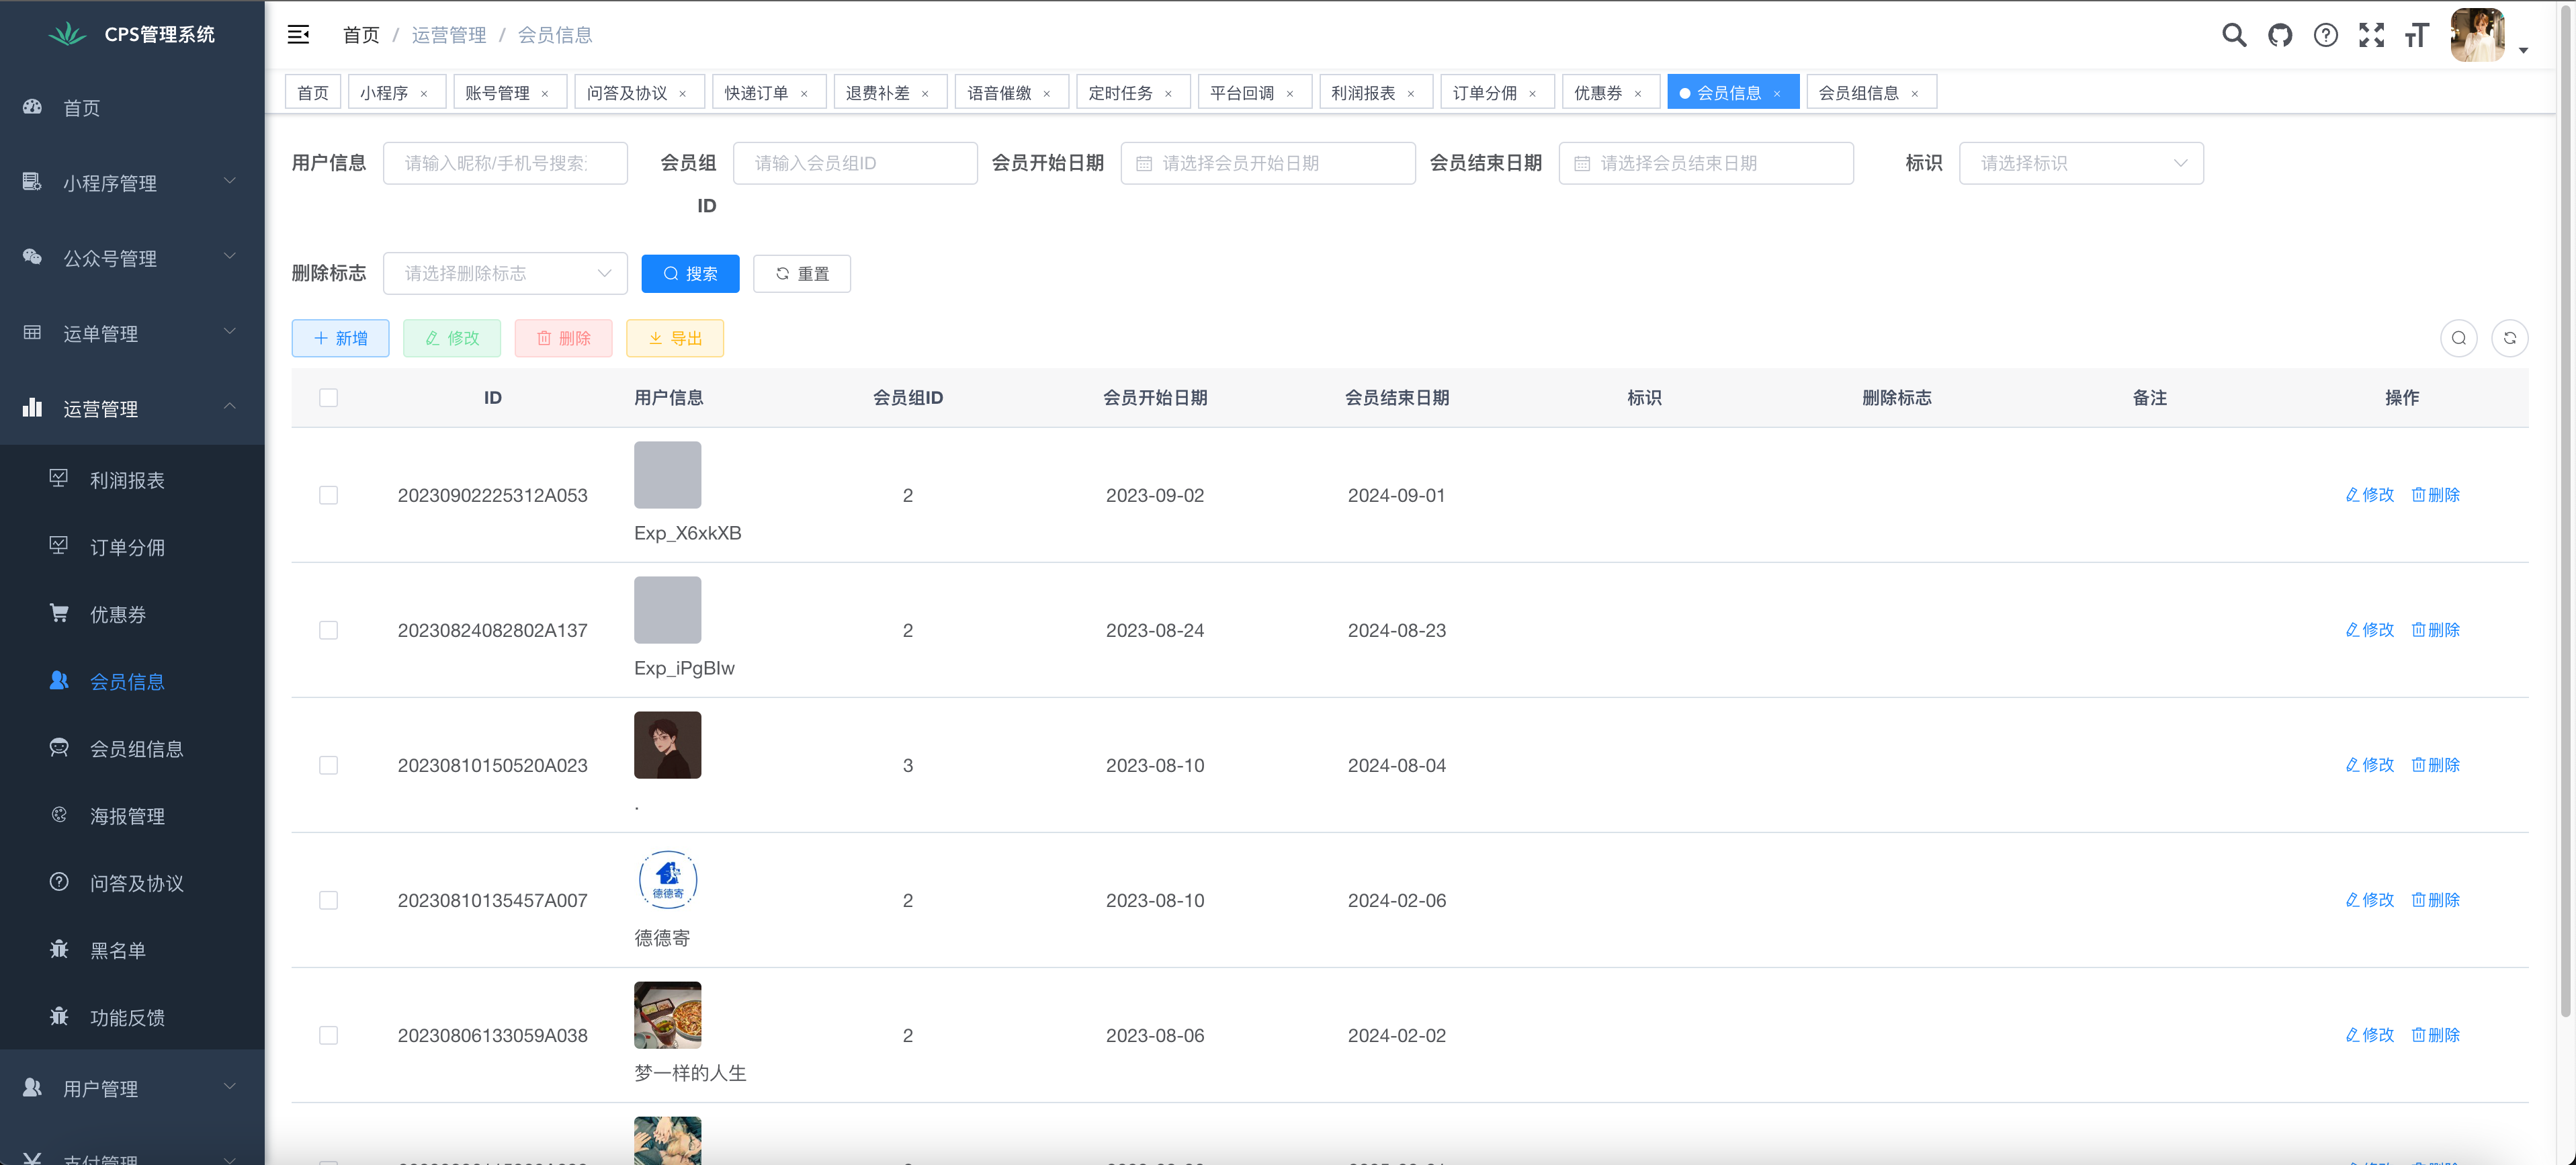
Task: Focus the 用户信息 search input
Action: coord(505,163)
